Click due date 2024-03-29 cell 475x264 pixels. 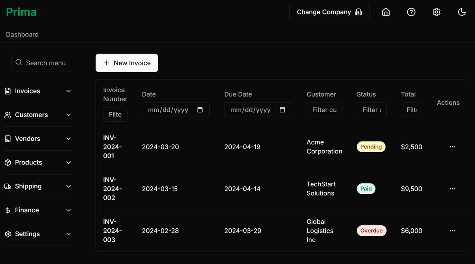click(x=243, y=231)
